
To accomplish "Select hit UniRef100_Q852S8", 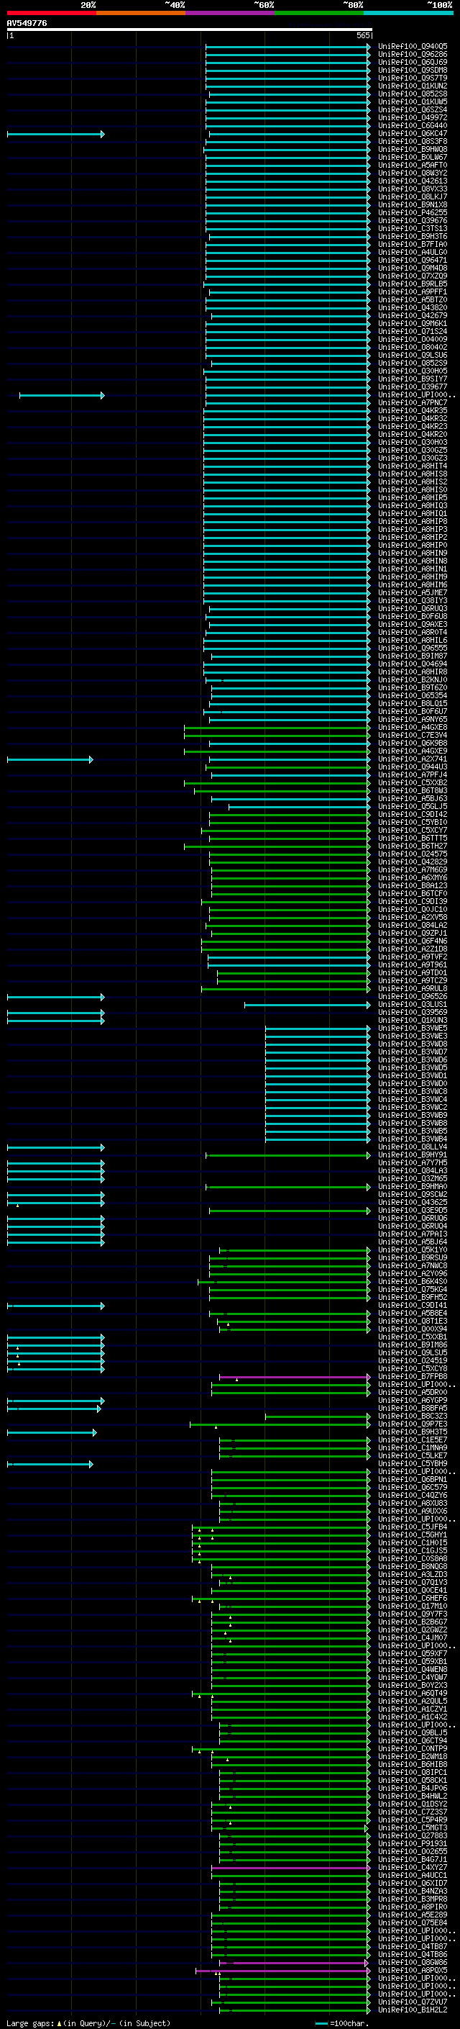I will pyautogui.click(x=413, y=94).
